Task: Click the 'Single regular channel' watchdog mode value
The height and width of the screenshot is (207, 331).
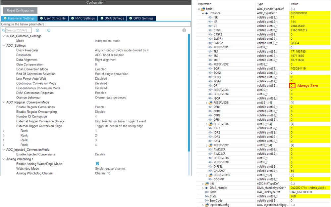Action: 110,169
